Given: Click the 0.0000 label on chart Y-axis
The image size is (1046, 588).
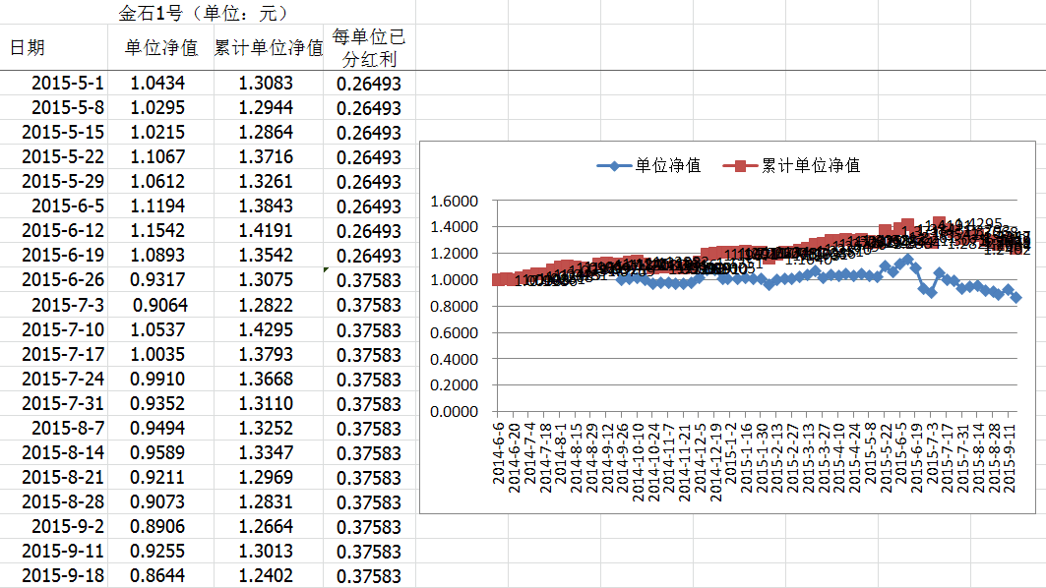Looking at the screenshot, I should coord(454,412).
